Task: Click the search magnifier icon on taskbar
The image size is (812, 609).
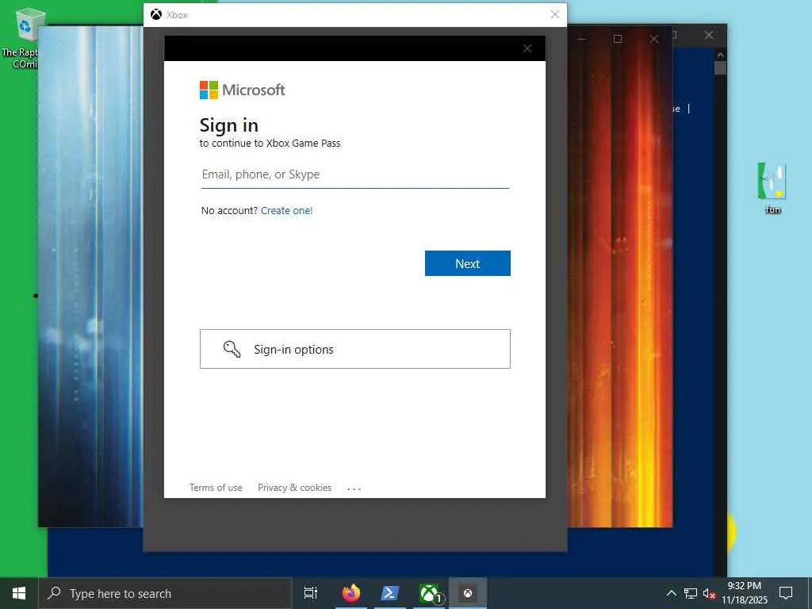Action: (x=54, y=593)
